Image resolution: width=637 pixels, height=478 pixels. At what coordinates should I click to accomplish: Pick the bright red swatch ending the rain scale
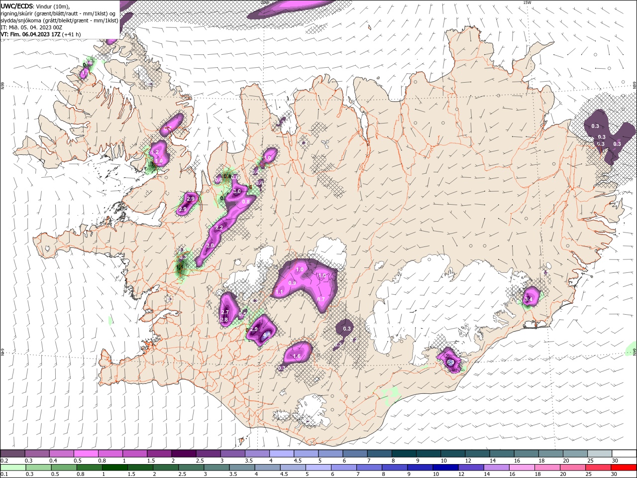point(624,468)
